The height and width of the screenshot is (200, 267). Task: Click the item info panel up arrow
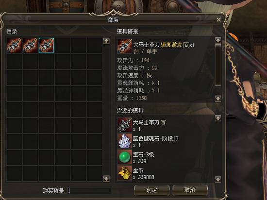(x=218, y=40)
